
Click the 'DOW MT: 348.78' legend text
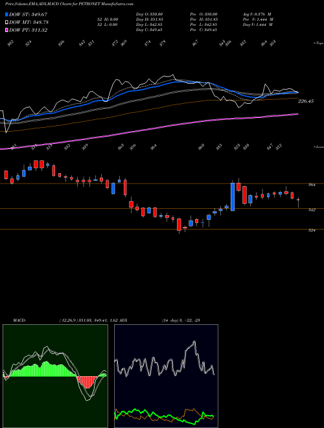pos(29,22)
